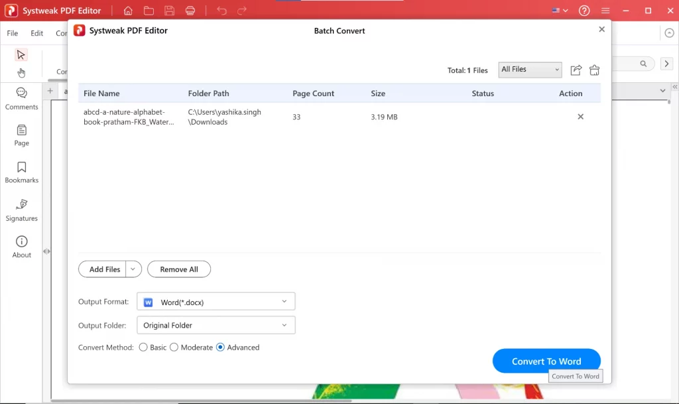Open the Signatures sidebar panel

point(21,210)
